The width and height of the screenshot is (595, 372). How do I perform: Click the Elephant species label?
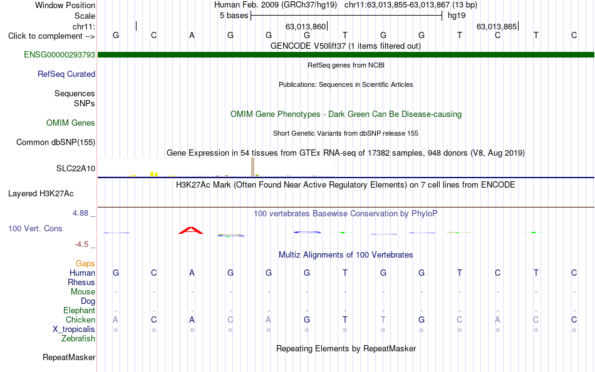coord(79,310)
